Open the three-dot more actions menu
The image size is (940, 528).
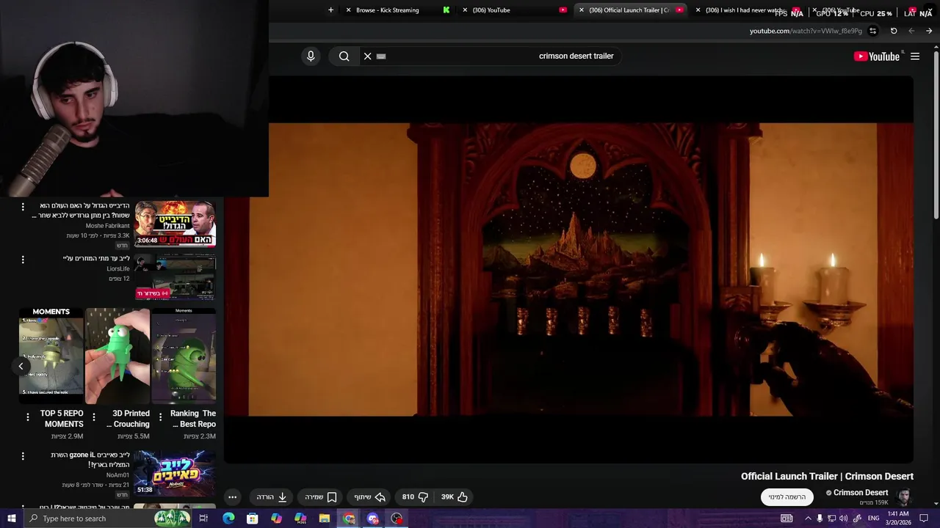[232, 496]
